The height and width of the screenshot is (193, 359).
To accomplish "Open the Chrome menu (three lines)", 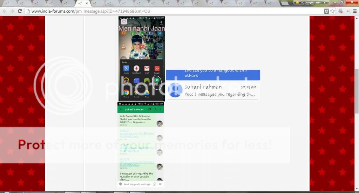I will (x=355, y=11).
